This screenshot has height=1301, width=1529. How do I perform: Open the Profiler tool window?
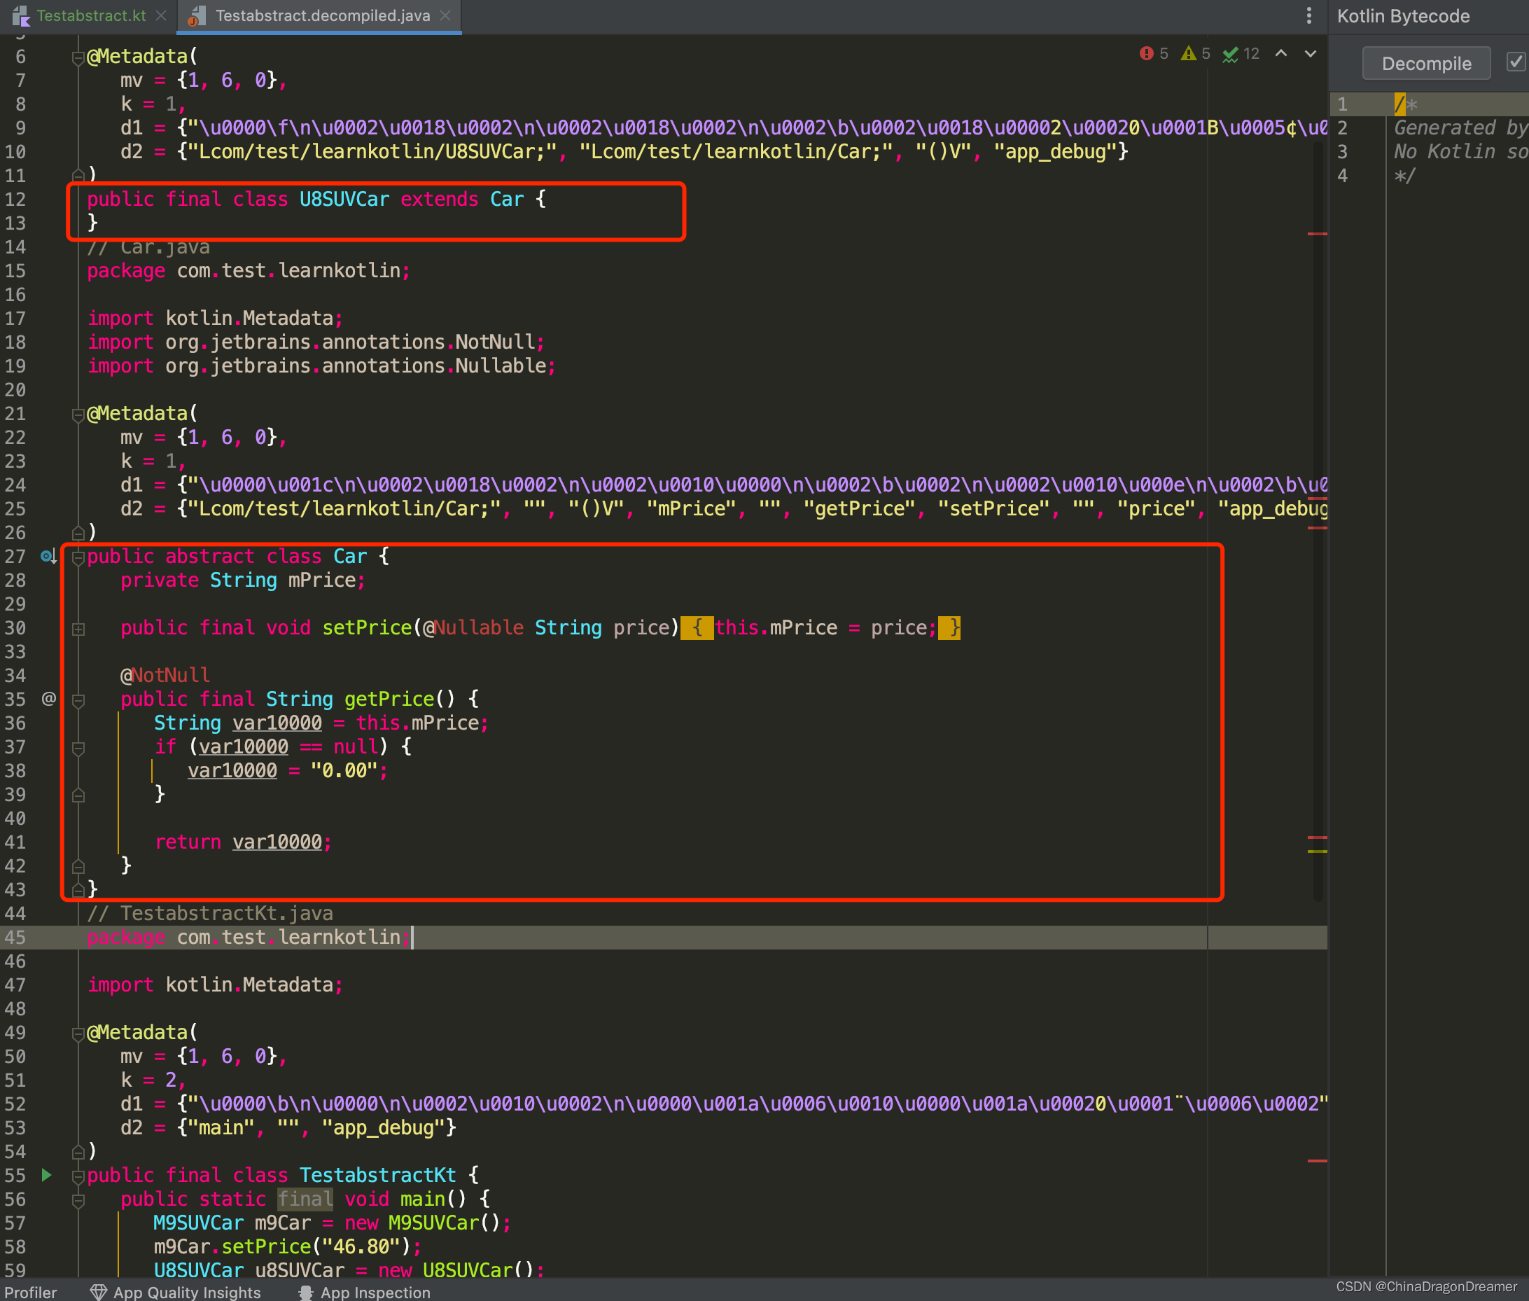30,1291
